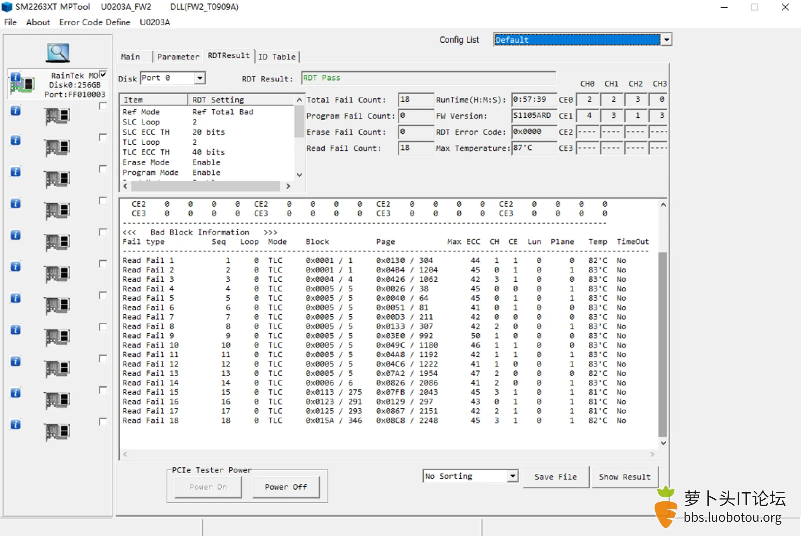Click the RDT Result field showing RDT Pass
This screenshot has width=801, height=536.
(429, 78)
